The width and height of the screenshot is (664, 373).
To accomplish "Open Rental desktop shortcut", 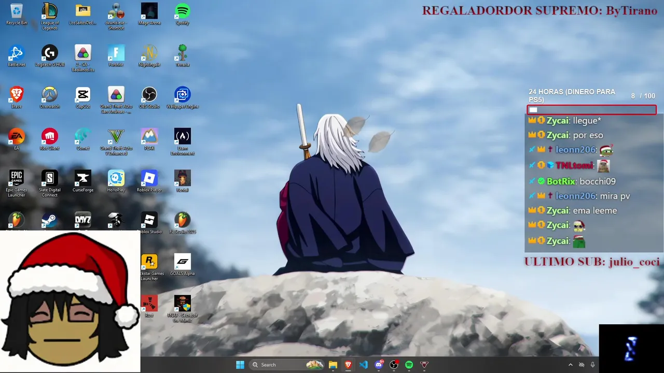I will pos(183,181).
